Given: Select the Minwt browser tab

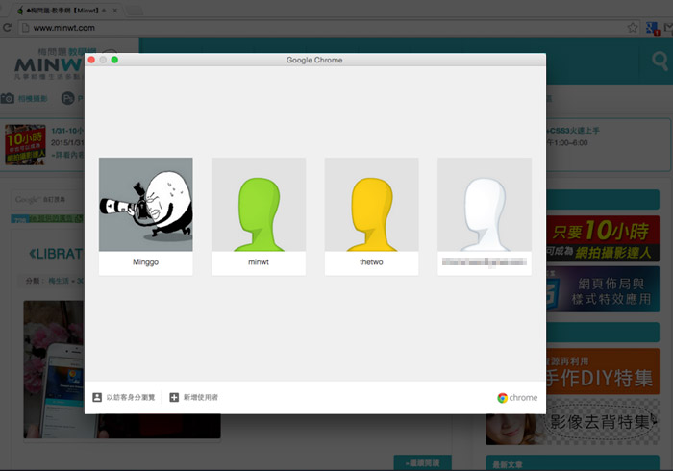Looking at the screenshot, I should pos(66,11).
